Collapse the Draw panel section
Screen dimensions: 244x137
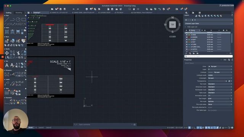(5, 16)
